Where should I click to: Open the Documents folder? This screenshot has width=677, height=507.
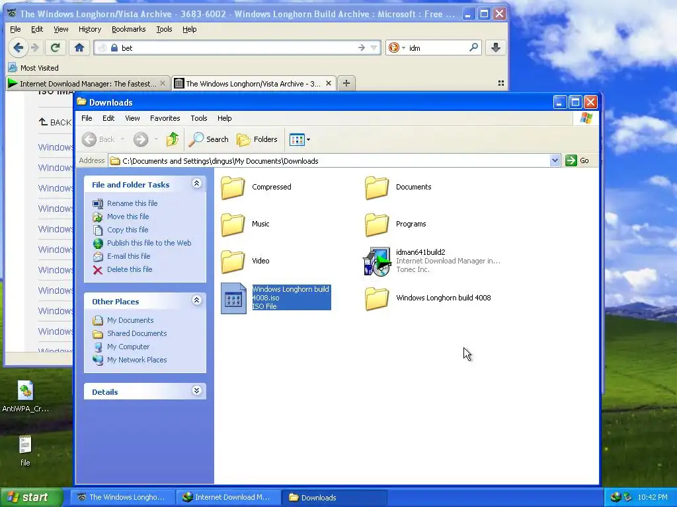398,187
